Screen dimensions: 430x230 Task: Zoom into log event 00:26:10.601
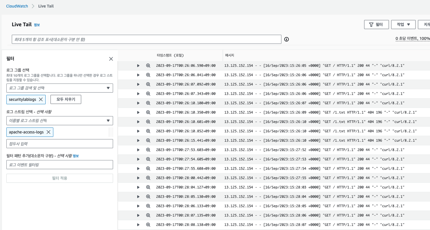(148, 122)
